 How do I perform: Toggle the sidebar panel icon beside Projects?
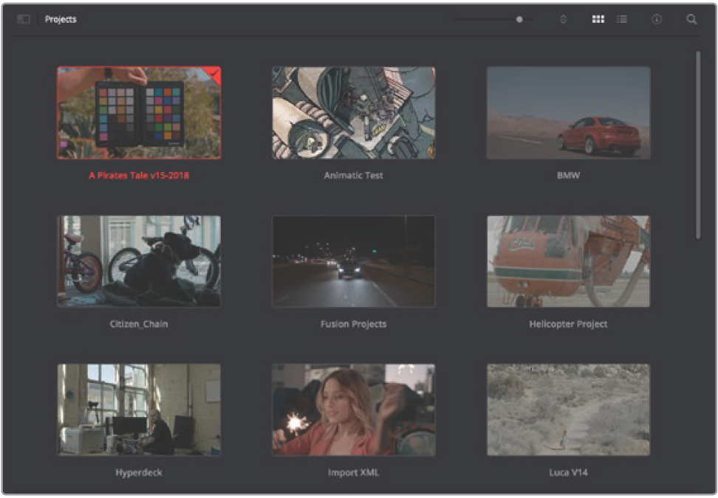coord(24,19)
